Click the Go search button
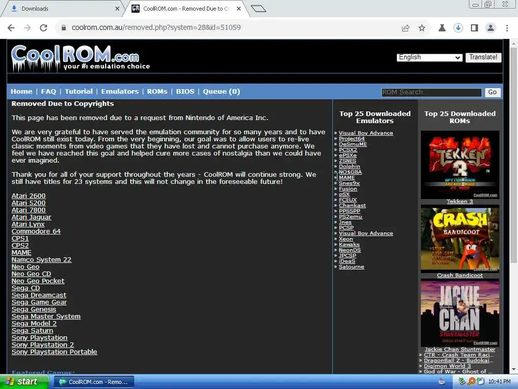Image resolution: width=518 pixels, height=389 pixels. coord(493,92)
